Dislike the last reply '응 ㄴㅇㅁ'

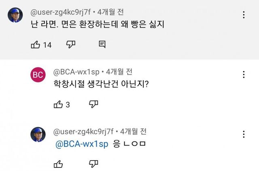[93, 163]
